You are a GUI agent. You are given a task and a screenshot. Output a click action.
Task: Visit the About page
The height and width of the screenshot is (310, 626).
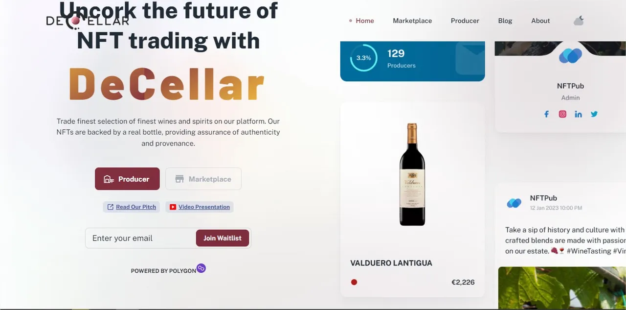540,21
